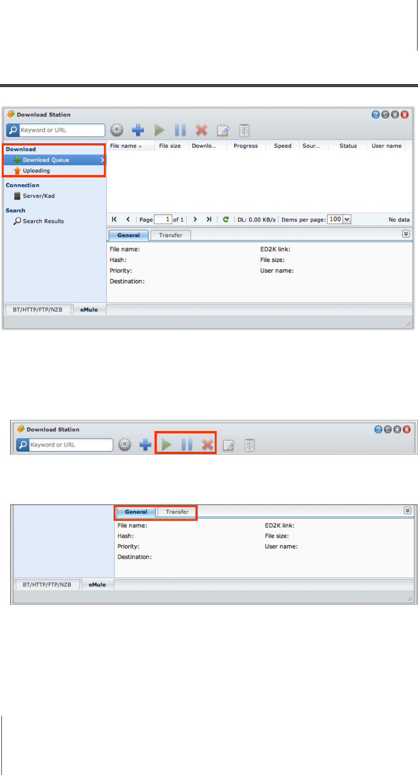This screenshot has width=418, height=775.
Task: Sort by File name column header
Action: [x=130, y=146]
